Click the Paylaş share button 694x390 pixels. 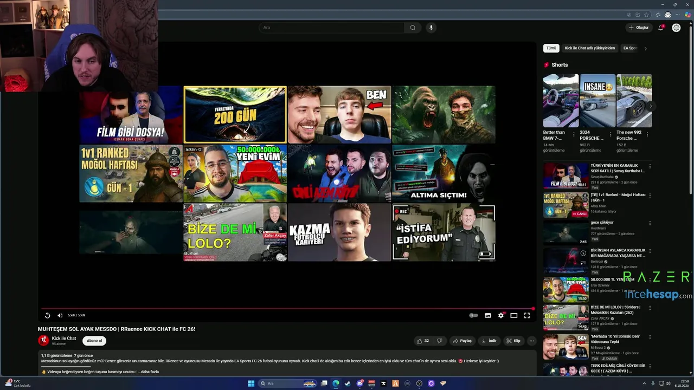[x=462, y=341]
